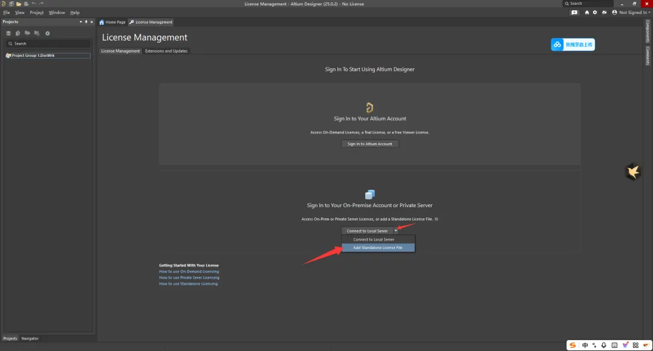Open How to use Standalone Licensing link
This screenshot has width=653, height=351.
coord(188,283)
